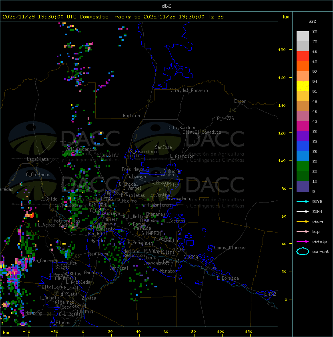The image size is (333, 337).
Task: Click the 'L_Dormida' map label
Action: click(228, 278)
